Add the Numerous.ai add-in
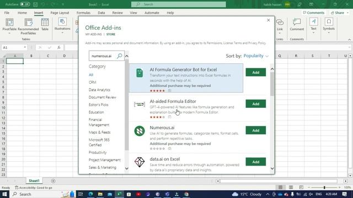Image resolution: width=353 pixels, height=198 pixels. pyautogui.click(x=255, y=130)
